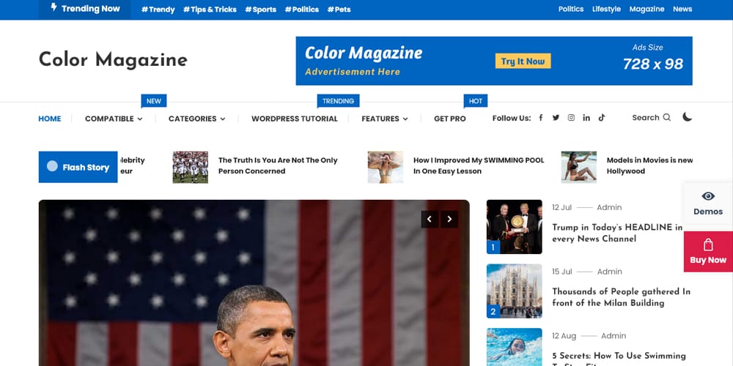
Task: Open the #Sports tag link
Action: pos(260,10)
